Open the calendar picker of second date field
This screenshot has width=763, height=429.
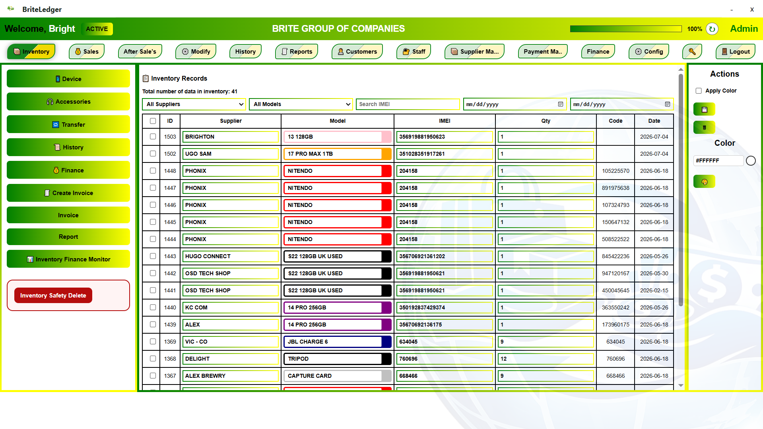[668, 104]
